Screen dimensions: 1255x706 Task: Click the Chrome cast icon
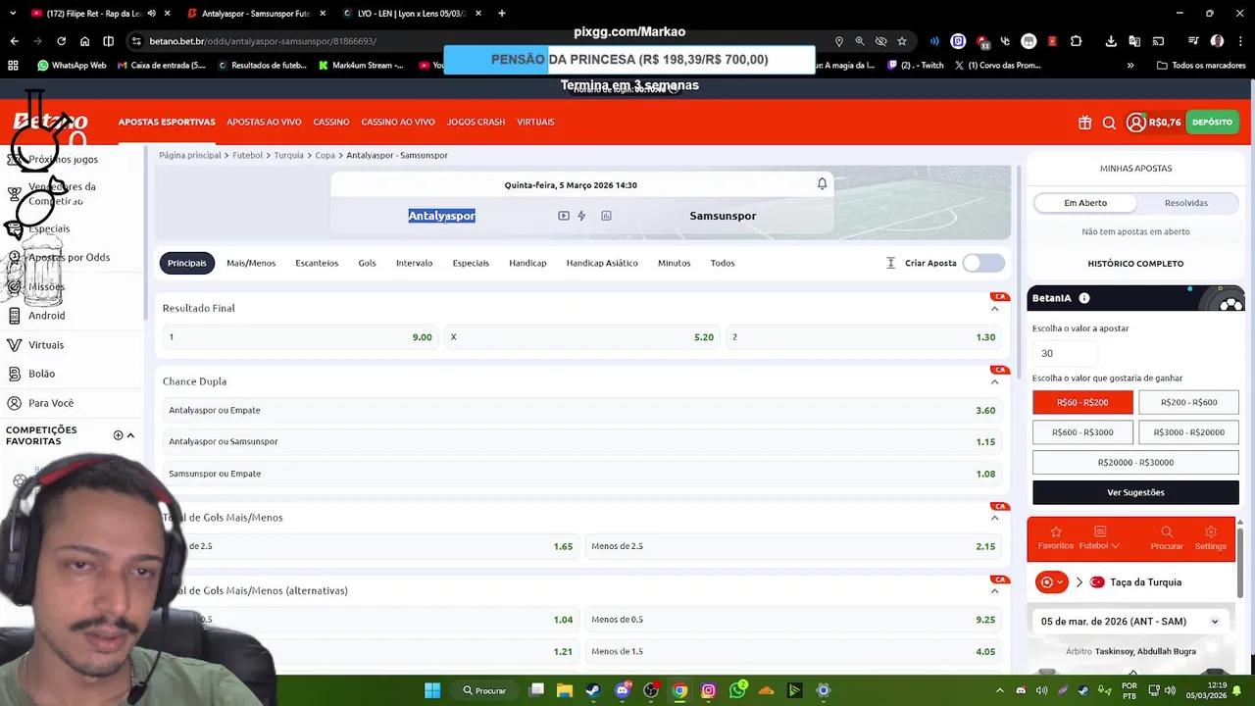(1158, 41)
